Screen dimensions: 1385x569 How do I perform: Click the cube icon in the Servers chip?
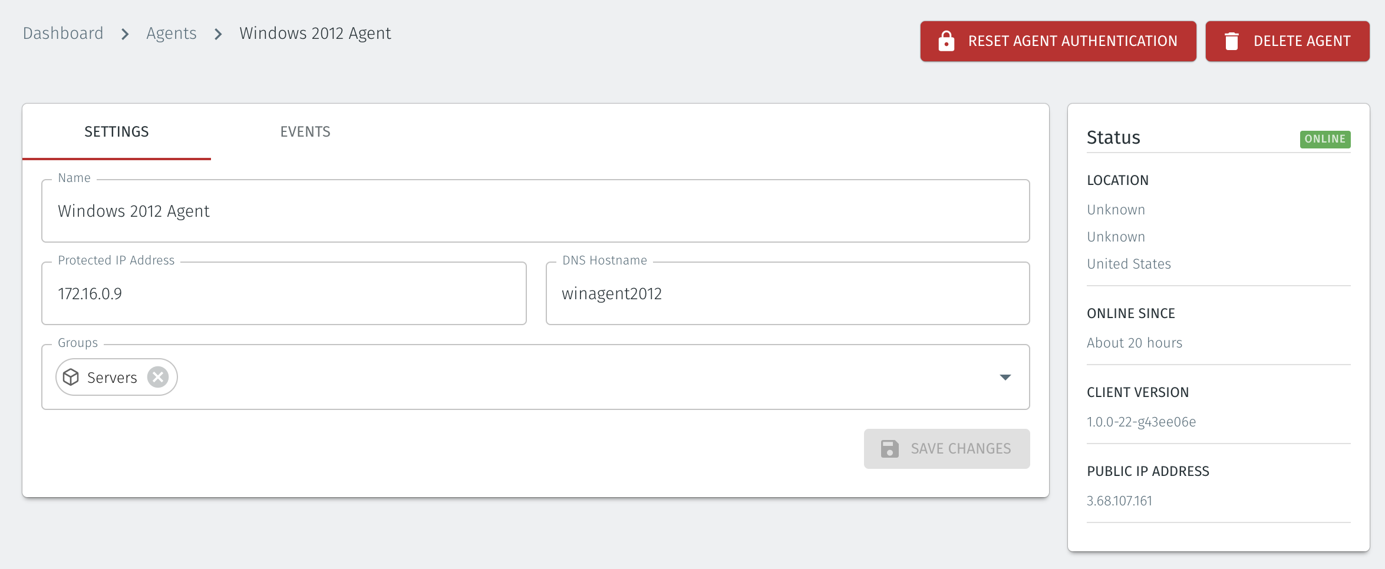[x=71, y=377]
